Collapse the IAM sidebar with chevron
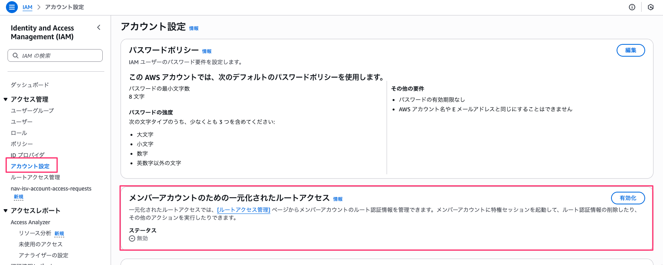 (x=99, y=27)
